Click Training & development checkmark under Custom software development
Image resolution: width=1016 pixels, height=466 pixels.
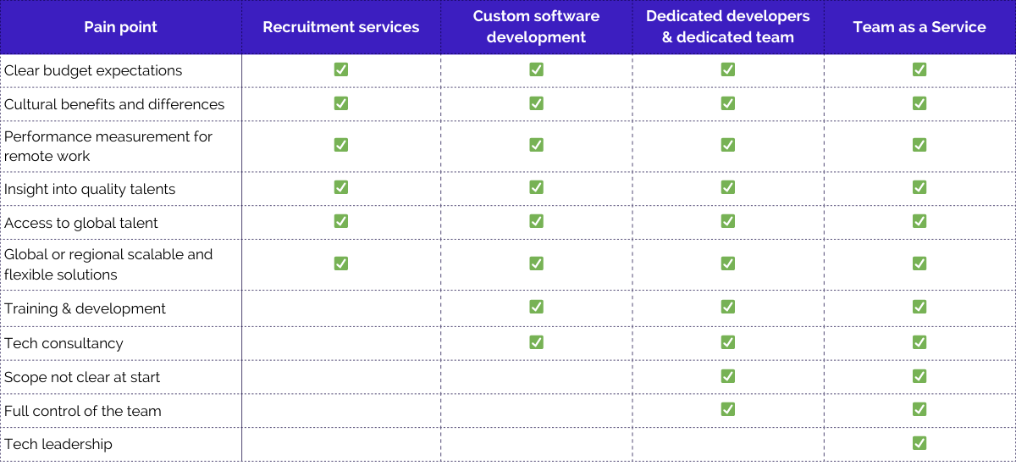pyautogui.click(x=536, y=307)
